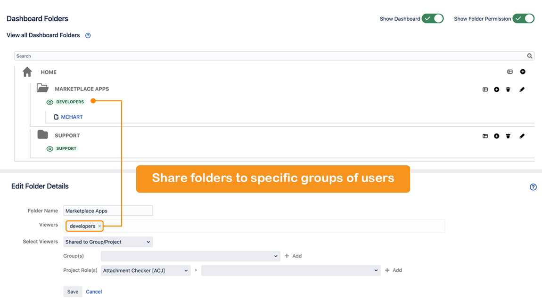Click the add icon in HOME row

click(x=523, y=72)
